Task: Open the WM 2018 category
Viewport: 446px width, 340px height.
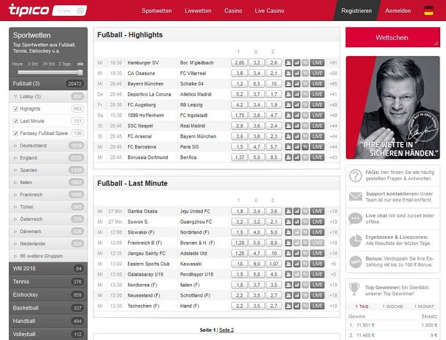Action: click(48, 268)
